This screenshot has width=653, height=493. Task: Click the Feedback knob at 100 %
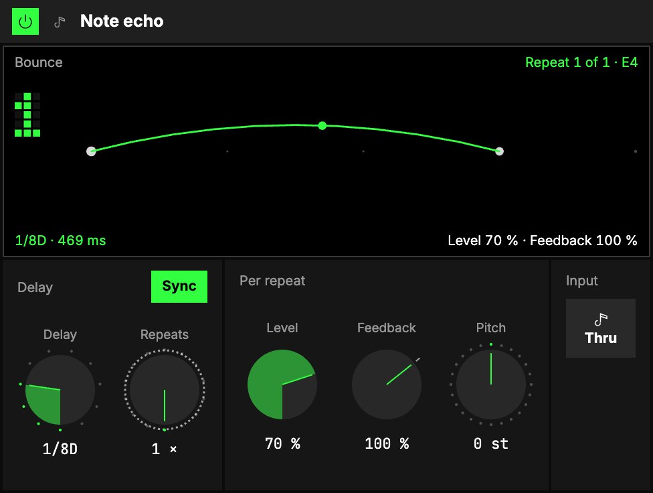point(387,384)
